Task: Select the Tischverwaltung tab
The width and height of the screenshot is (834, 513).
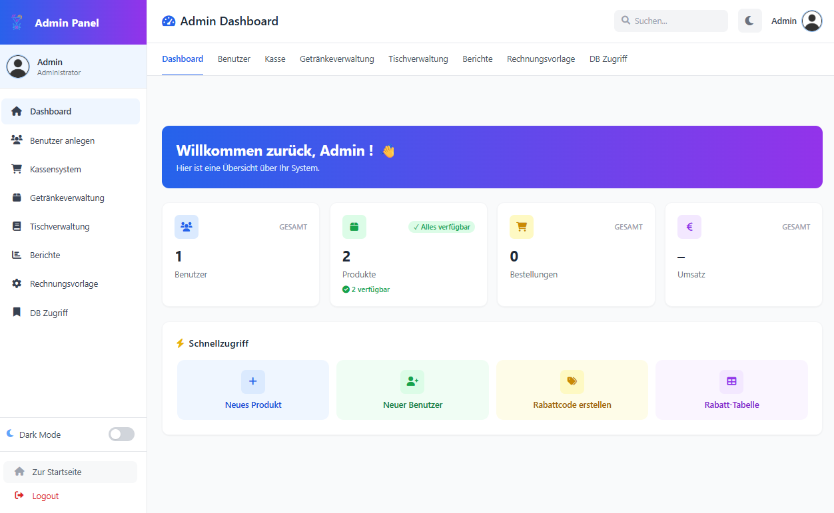Action: pyautogui.click(x=418, y=59)
